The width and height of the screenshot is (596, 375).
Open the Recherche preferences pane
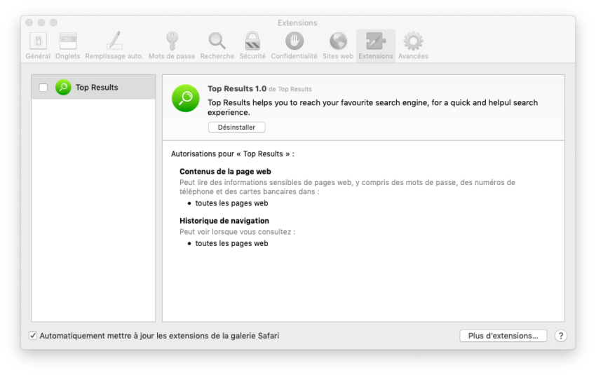click(217, 46)
